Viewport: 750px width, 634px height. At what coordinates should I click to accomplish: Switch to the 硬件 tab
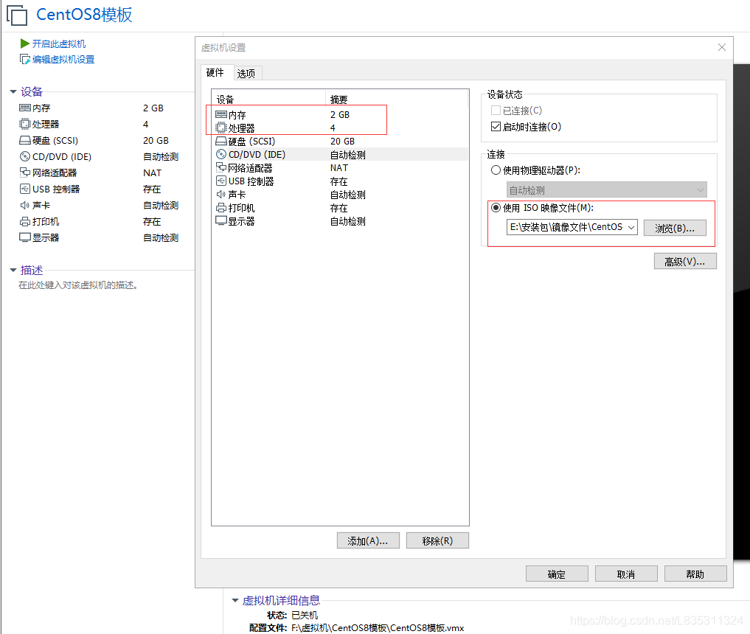215,72
